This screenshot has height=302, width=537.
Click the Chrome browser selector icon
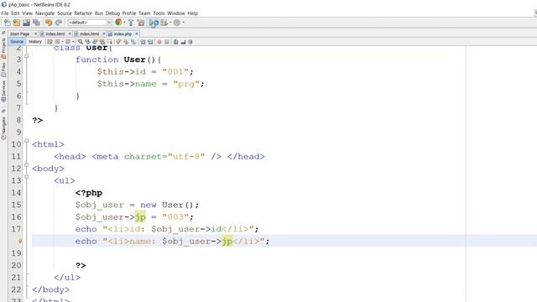pos(118,23)
